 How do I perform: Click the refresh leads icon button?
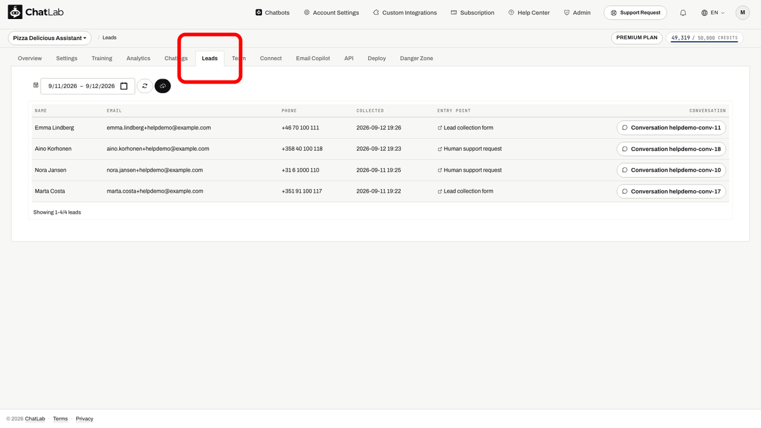coord(145,86)
